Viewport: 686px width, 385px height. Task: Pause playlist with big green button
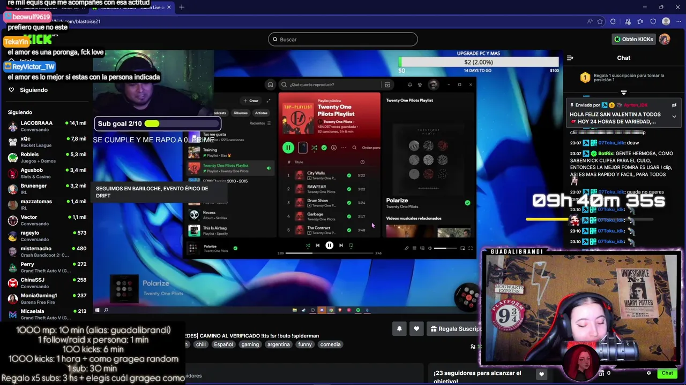(288, 148)
